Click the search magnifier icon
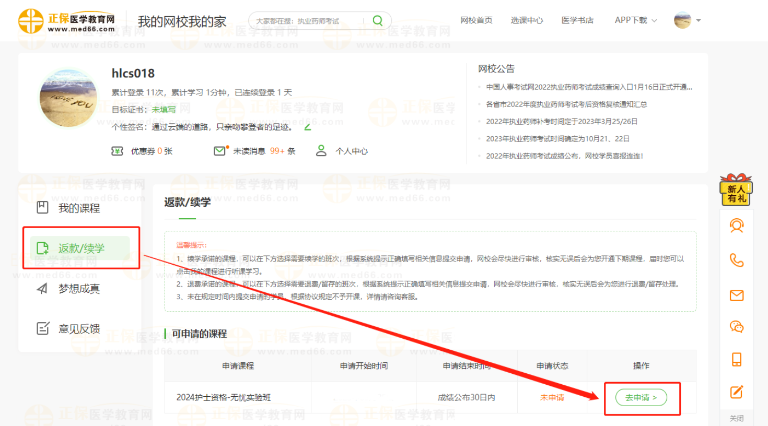Screen dimensions: 768x426 (377, 20)
